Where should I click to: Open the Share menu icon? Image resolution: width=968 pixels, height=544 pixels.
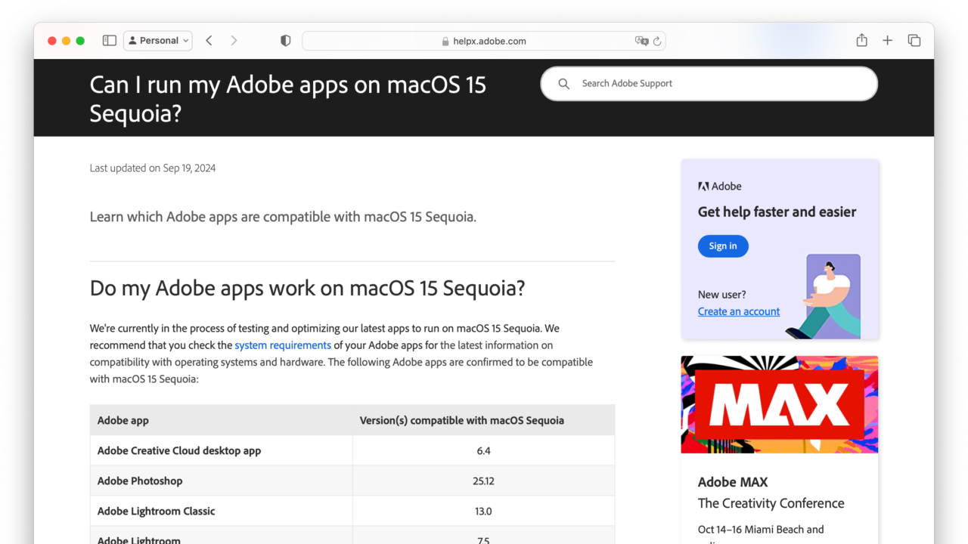(861, 40)
